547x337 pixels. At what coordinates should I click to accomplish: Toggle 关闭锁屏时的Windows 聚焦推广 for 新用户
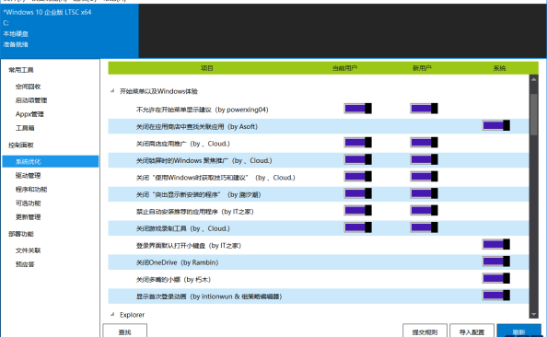[x=424, y=159]
